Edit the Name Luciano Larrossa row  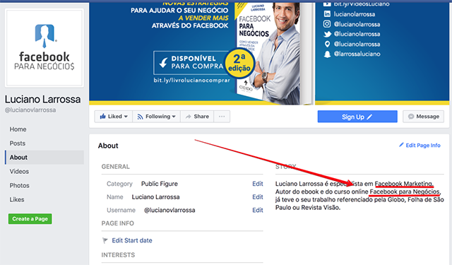(257, 197)
